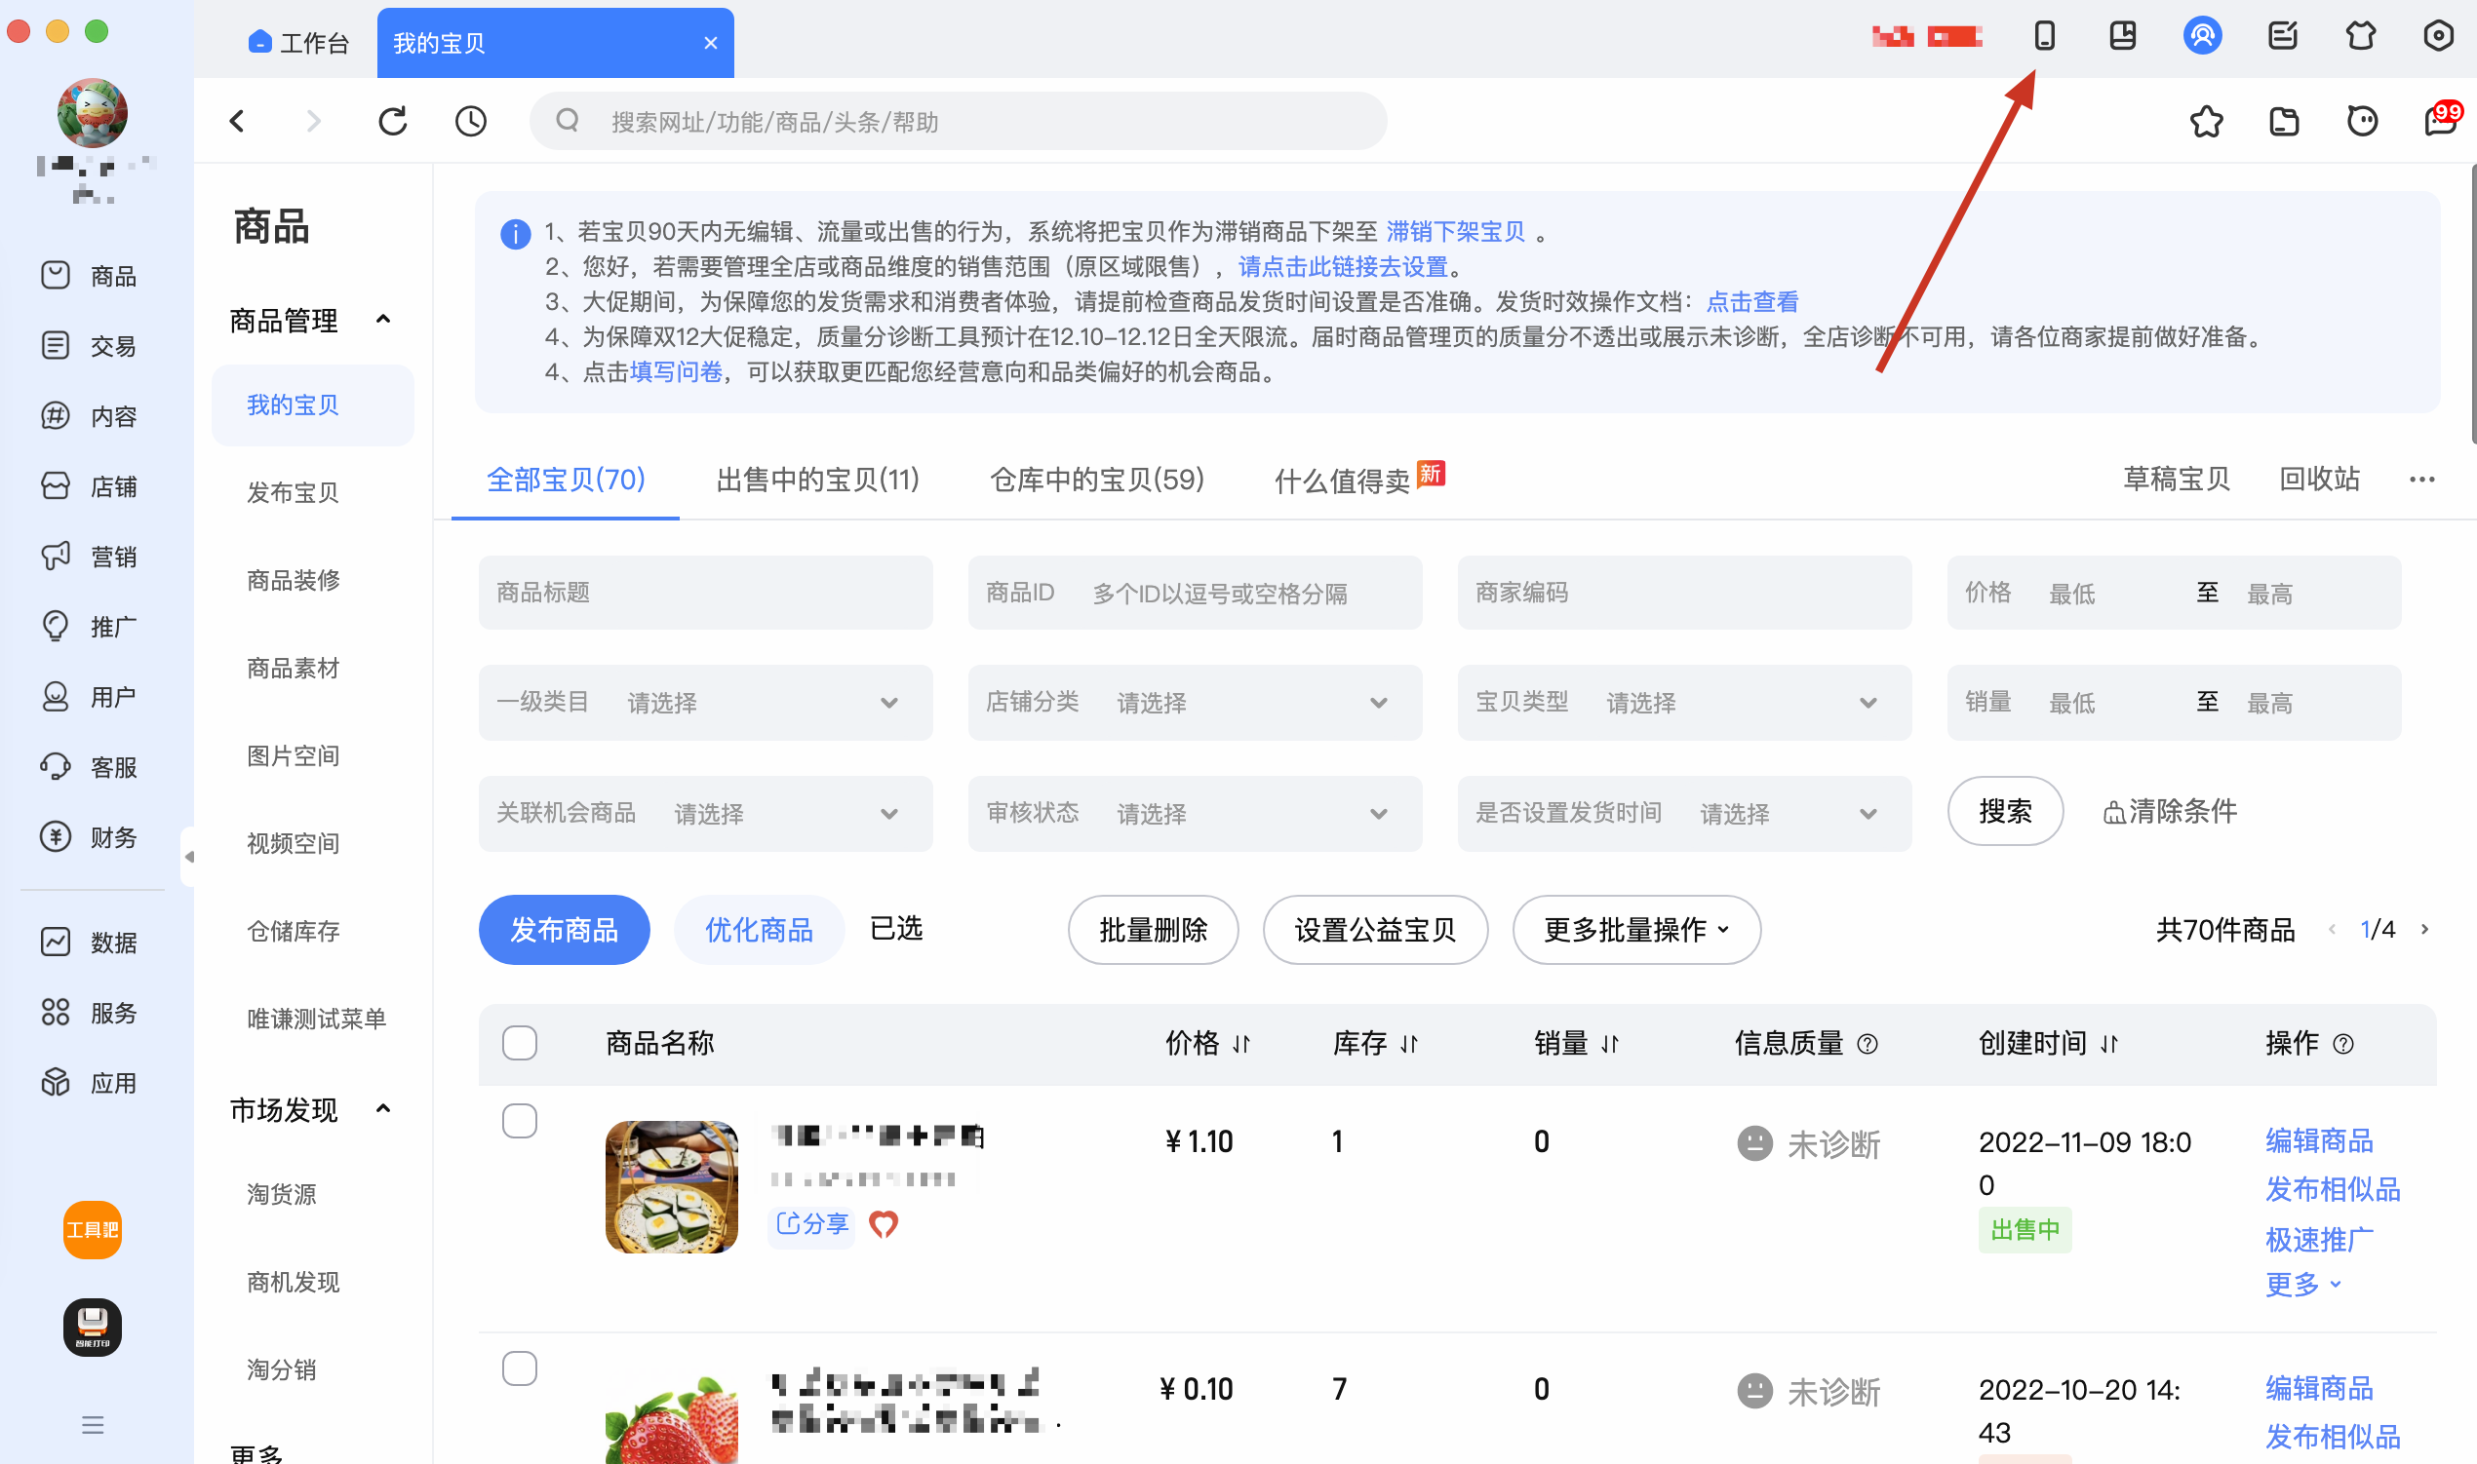Open browsing history clock icon
The height and width of the screenshot is (1464, 2477).
471,121
